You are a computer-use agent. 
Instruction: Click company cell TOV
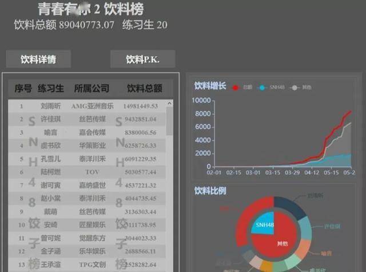point(93,172)
